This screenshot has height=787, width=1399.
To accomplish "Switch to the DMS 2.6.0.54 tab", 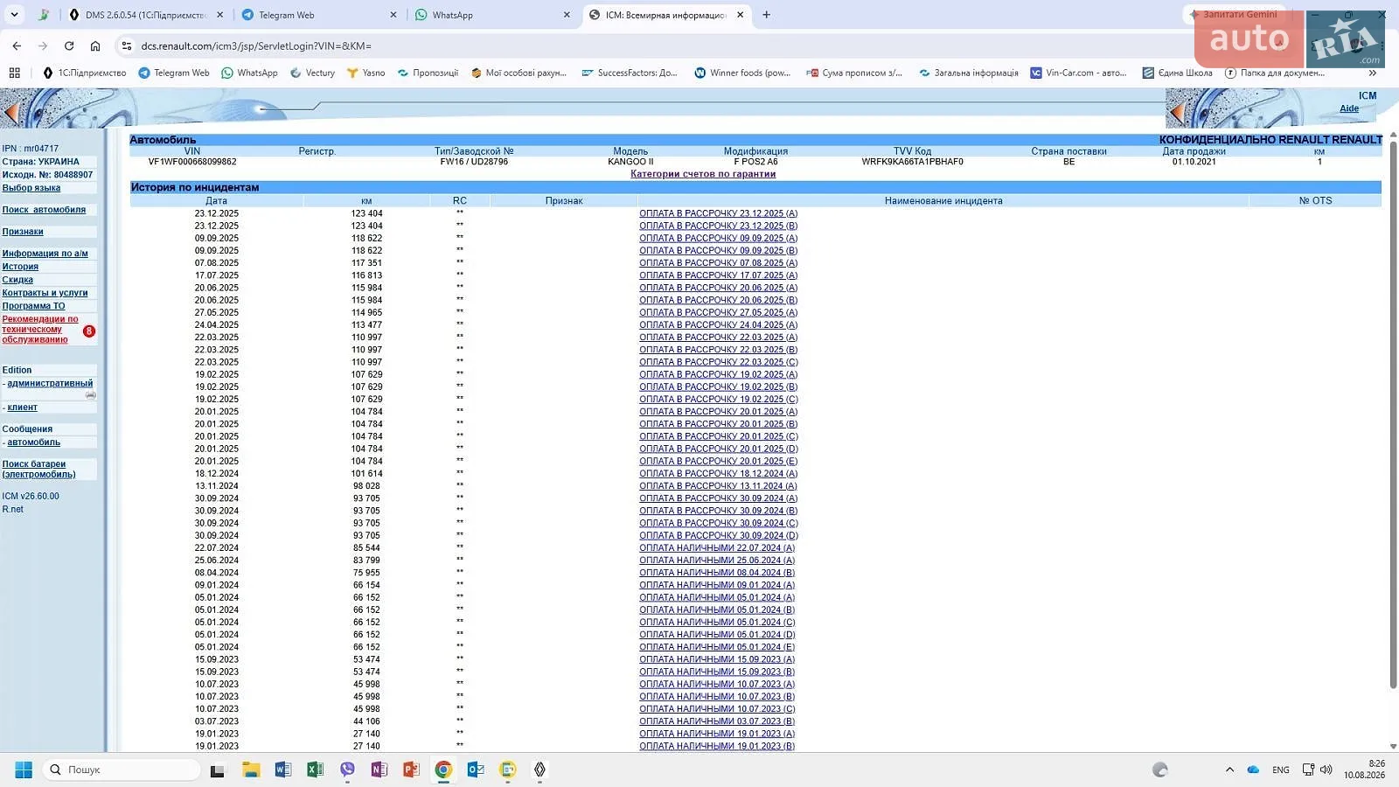I will [x=146, y=15].
